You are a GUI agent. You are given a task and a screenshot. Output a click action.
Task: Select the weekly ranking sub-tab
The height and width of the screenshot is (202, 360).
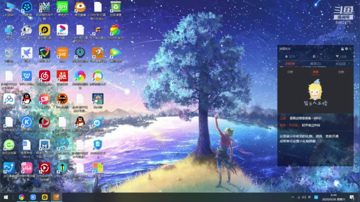(x=315, y=72)
